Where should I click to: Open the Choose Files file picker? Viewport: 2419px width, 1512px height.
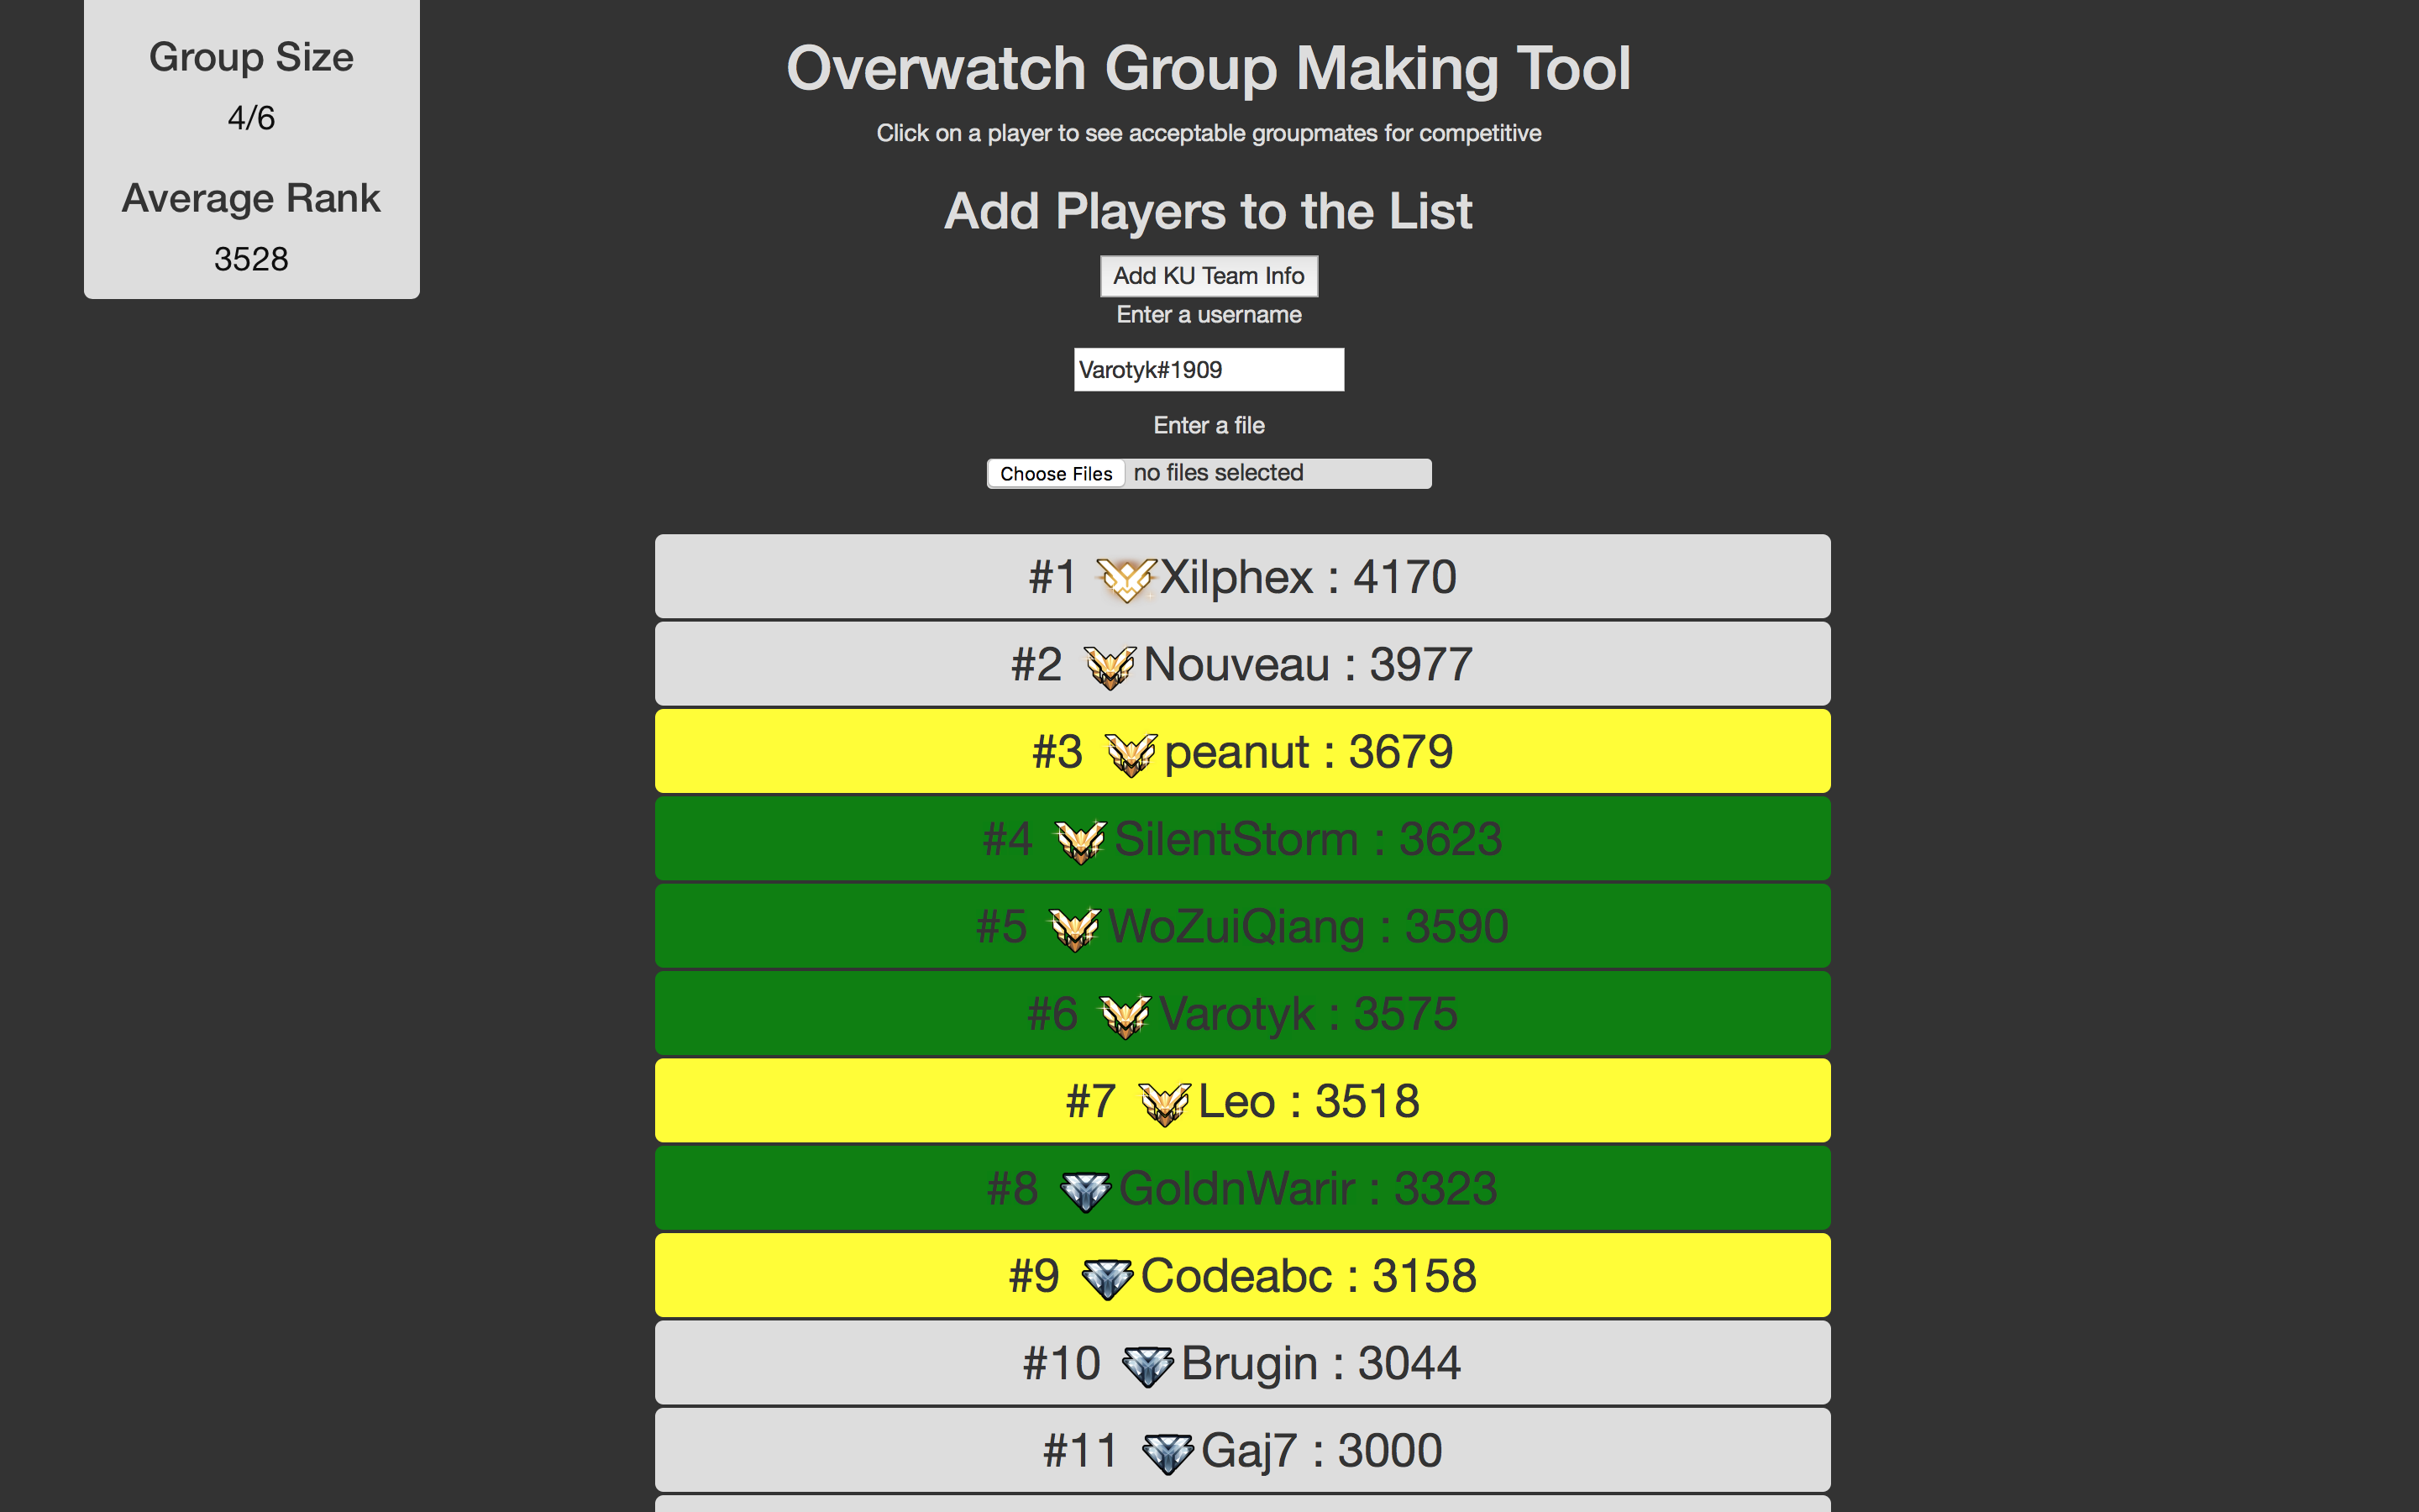pyautogui.click(x=1057, y=473)
